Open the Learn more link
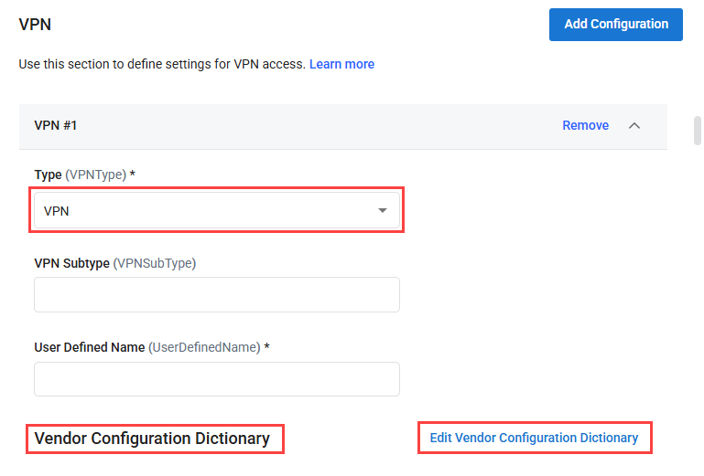The width and height of the screenshot is (704, 476). coord(341,64)
